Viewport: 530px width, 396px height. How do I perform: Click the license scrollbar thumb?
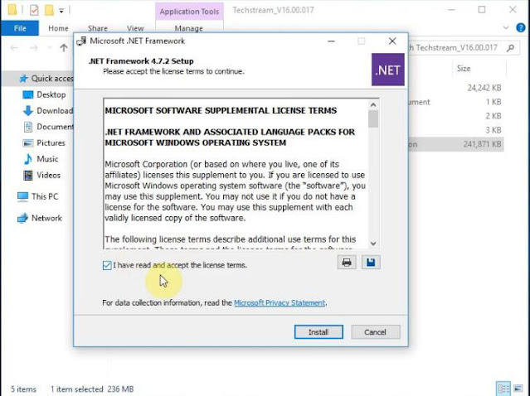(x=373, y=118)
